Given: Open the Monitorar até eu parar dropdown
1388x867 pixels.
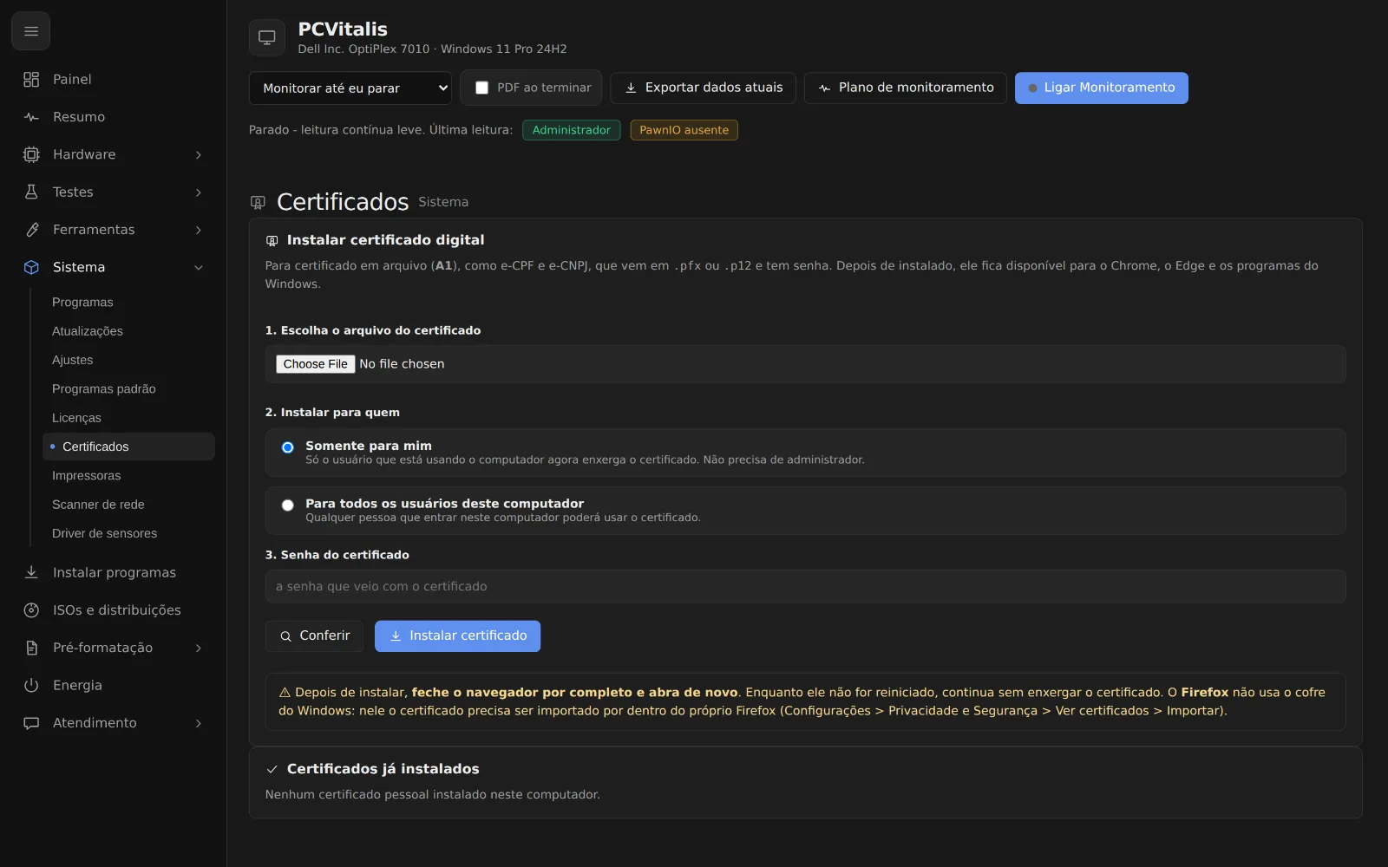Looking at the screenshot, I should [x=350, y=88].
